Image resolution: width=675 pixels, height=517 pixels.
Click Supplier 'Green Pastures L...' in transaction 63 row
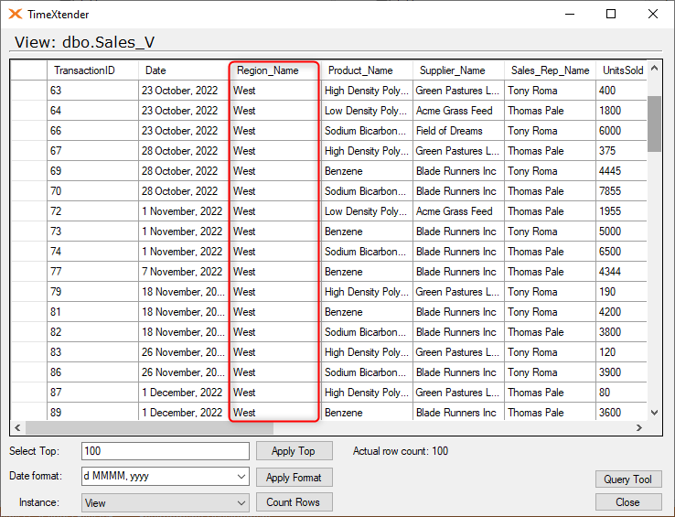(x=458, y=91)
